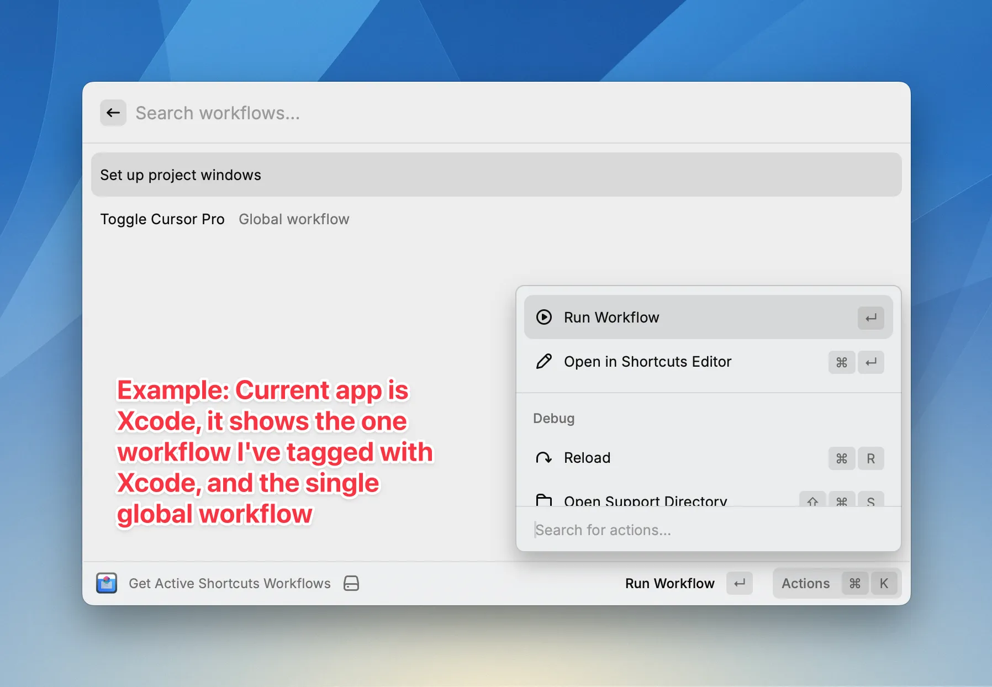Click the Get Active Shortcuts Workflows extension icon
Viewport: 992px width, 687px height.
tap(107, 583)
